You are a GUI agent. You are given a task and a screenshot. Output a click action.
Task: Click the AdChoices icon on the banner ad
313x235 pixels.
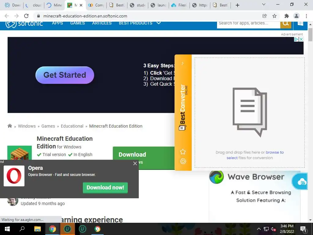296,39
